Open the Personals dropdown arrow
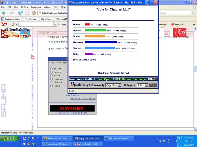The width and height of the screenshot is (197, 147). point(186,24)
